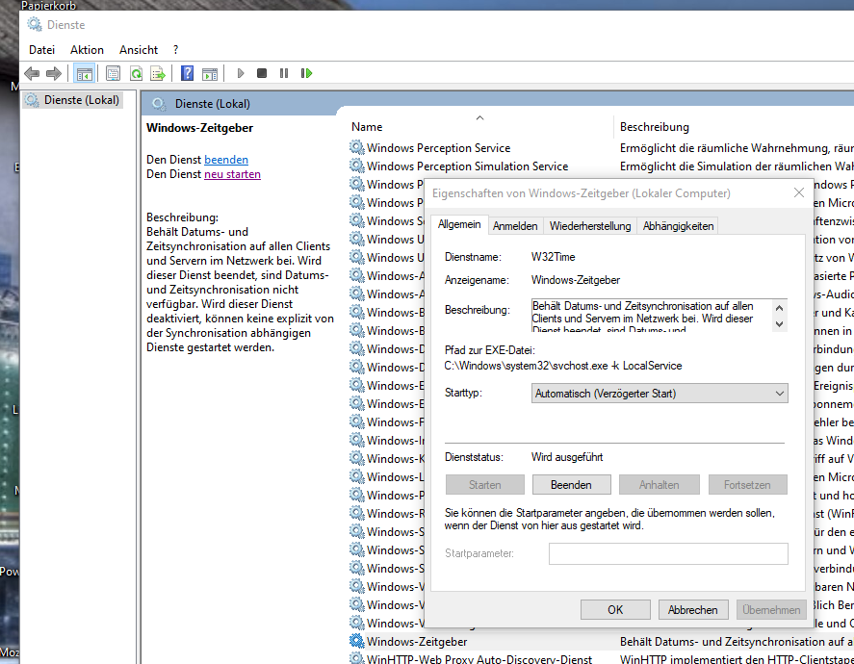Viewport: 854px width, 664px height.
Task: Open the Properties toolbar icon
Action: click(x=113, y=73)
